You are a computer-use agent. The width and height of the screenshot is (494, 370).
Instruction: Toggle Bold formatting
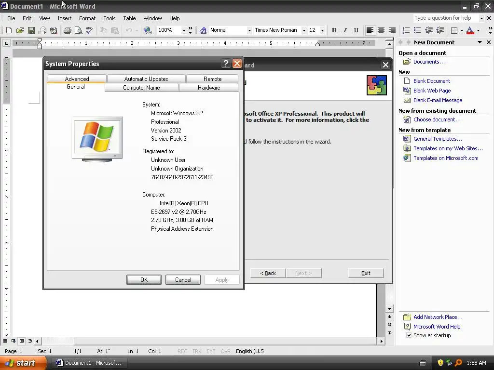tap(334, 30)
